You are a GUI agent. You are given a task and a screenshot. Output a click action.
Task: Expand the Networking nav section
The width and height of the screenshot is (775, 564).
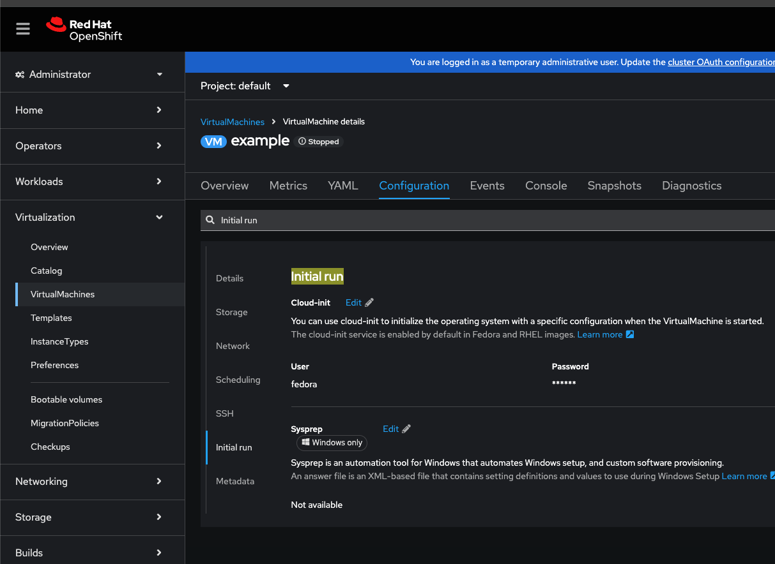[x=89, y=482]
